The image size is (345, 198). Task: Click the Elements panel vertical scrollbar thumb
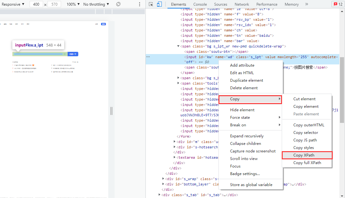342,90
